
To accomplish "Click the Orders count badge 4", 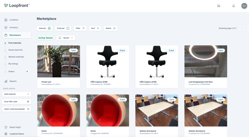I will pos(27,72).
